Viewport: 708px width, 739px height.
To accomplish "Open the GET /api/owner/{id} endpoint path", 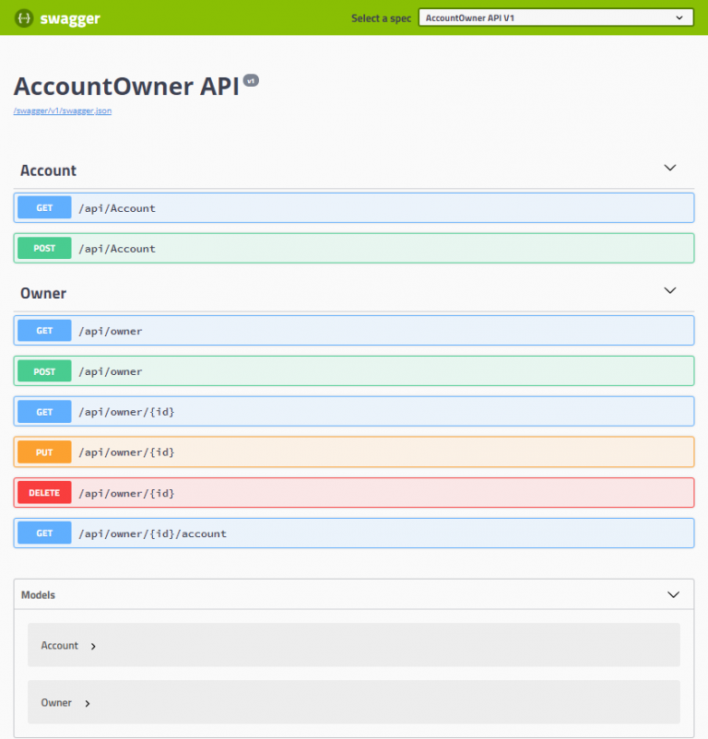I will pos(126,412).
